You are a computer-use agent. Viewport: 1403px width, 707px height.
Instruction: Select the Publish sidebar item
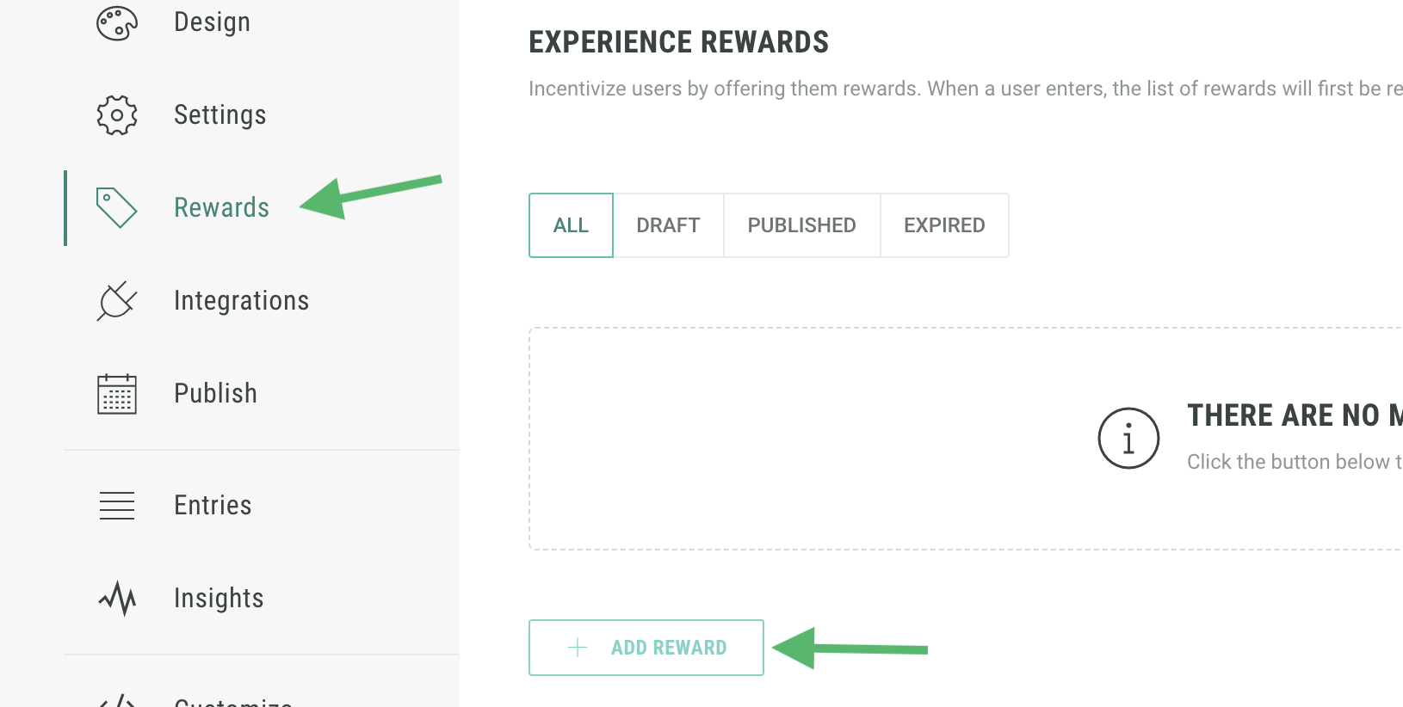(x=215, y=394)
